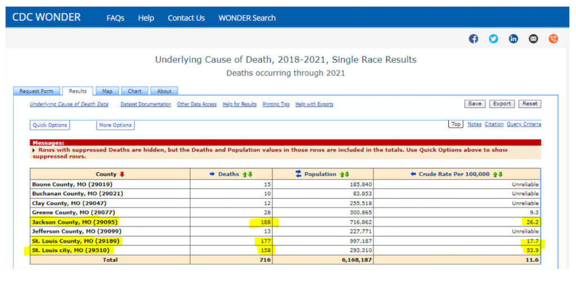Viewport: 576px width, 287px height.
Task: Share results via the LinkedIn icon
Action: tap(513, 39)
